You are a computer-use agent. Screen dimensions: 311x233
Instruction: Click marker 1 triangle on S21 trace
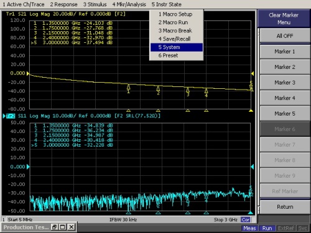coord(128,86)
